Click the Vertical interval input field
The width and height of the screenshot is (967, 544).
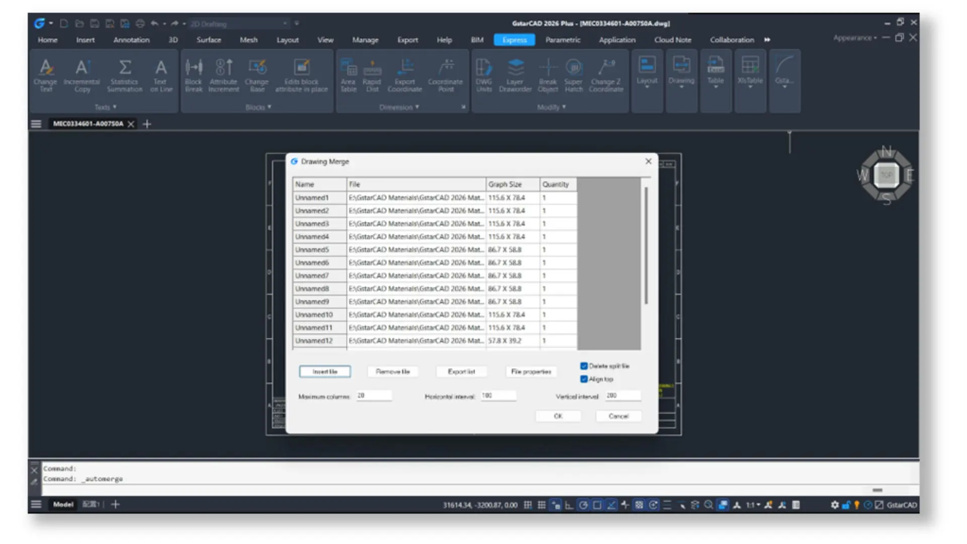pos(623,396)
